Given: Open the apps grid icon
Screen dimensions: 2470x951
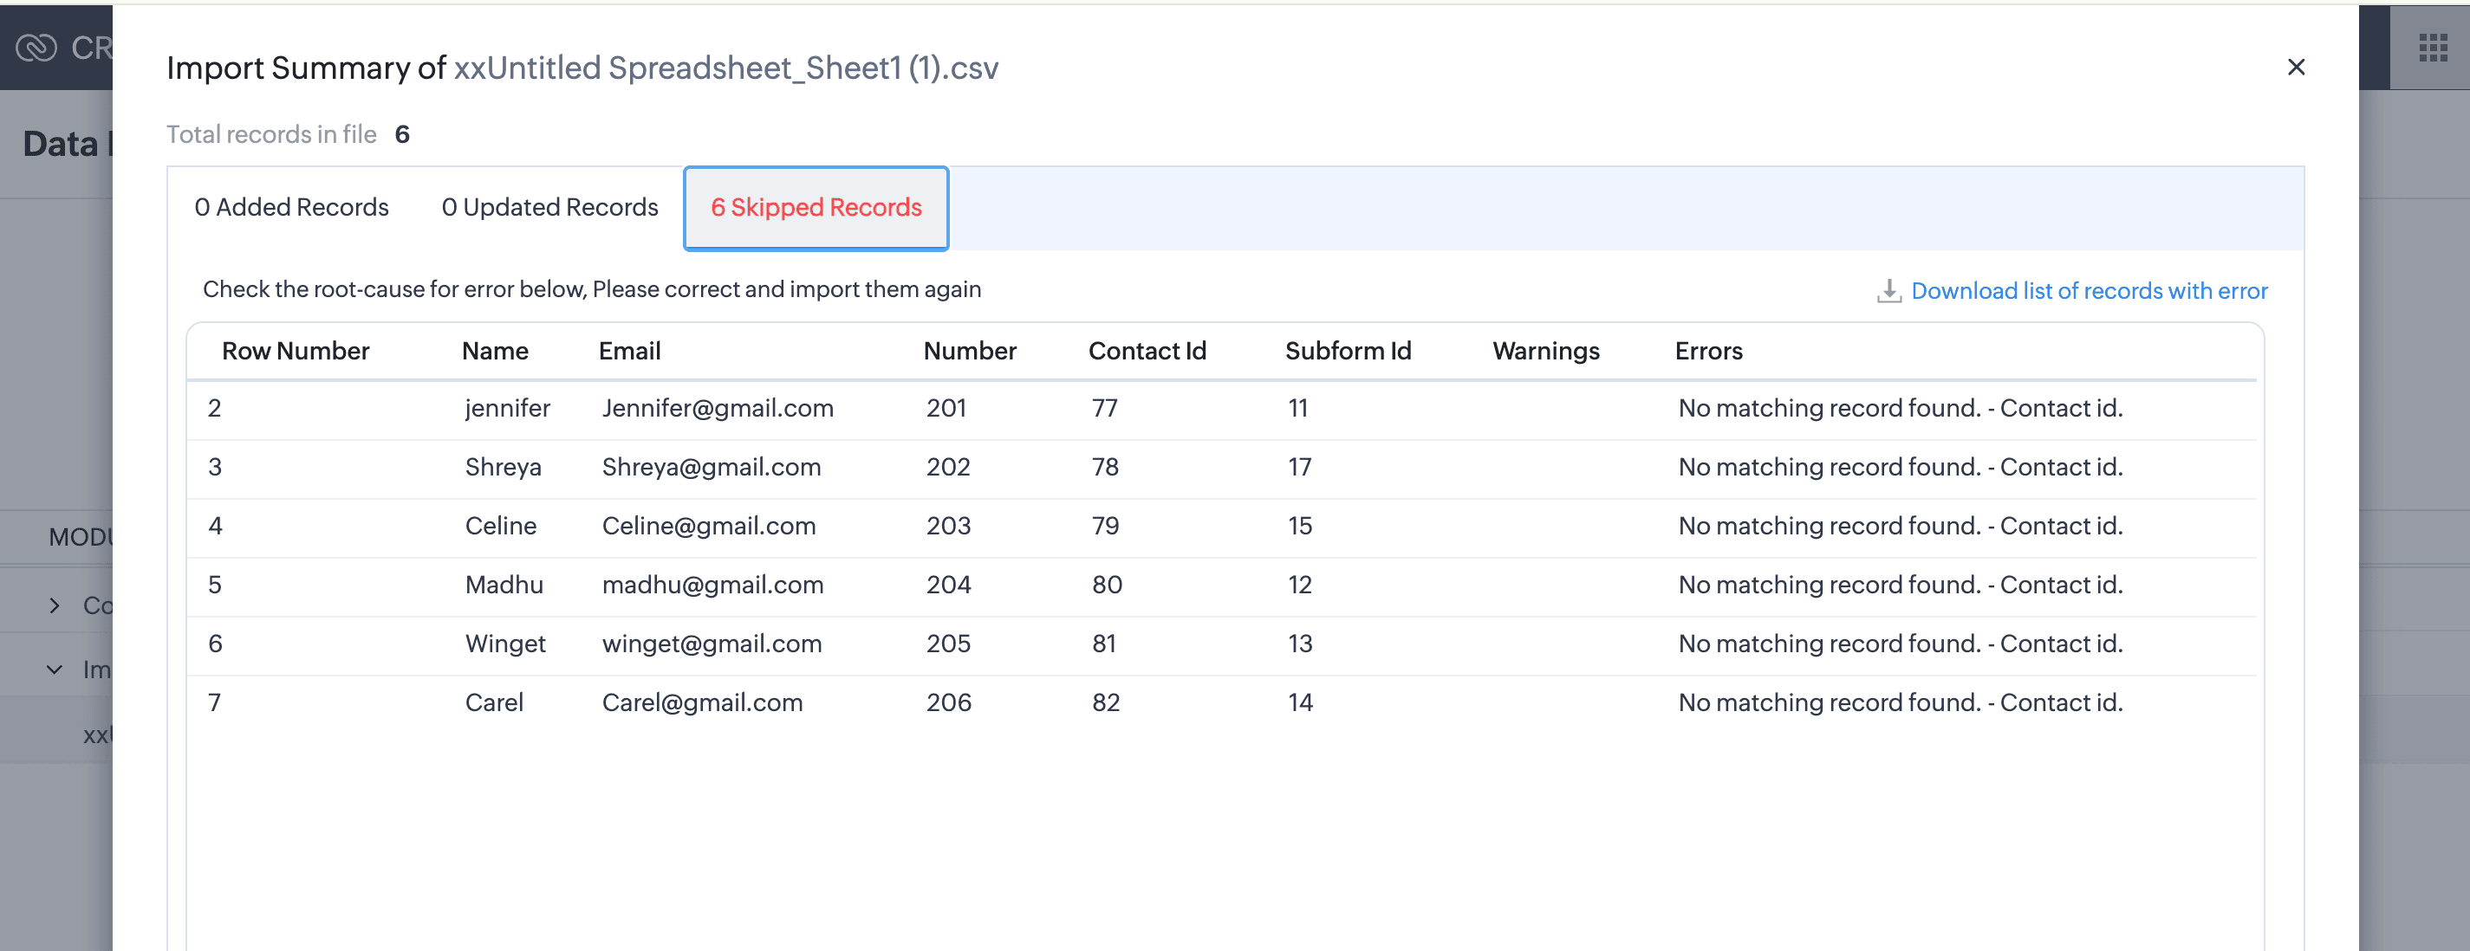Looking at the screenshot, I should click(2432, 47).
